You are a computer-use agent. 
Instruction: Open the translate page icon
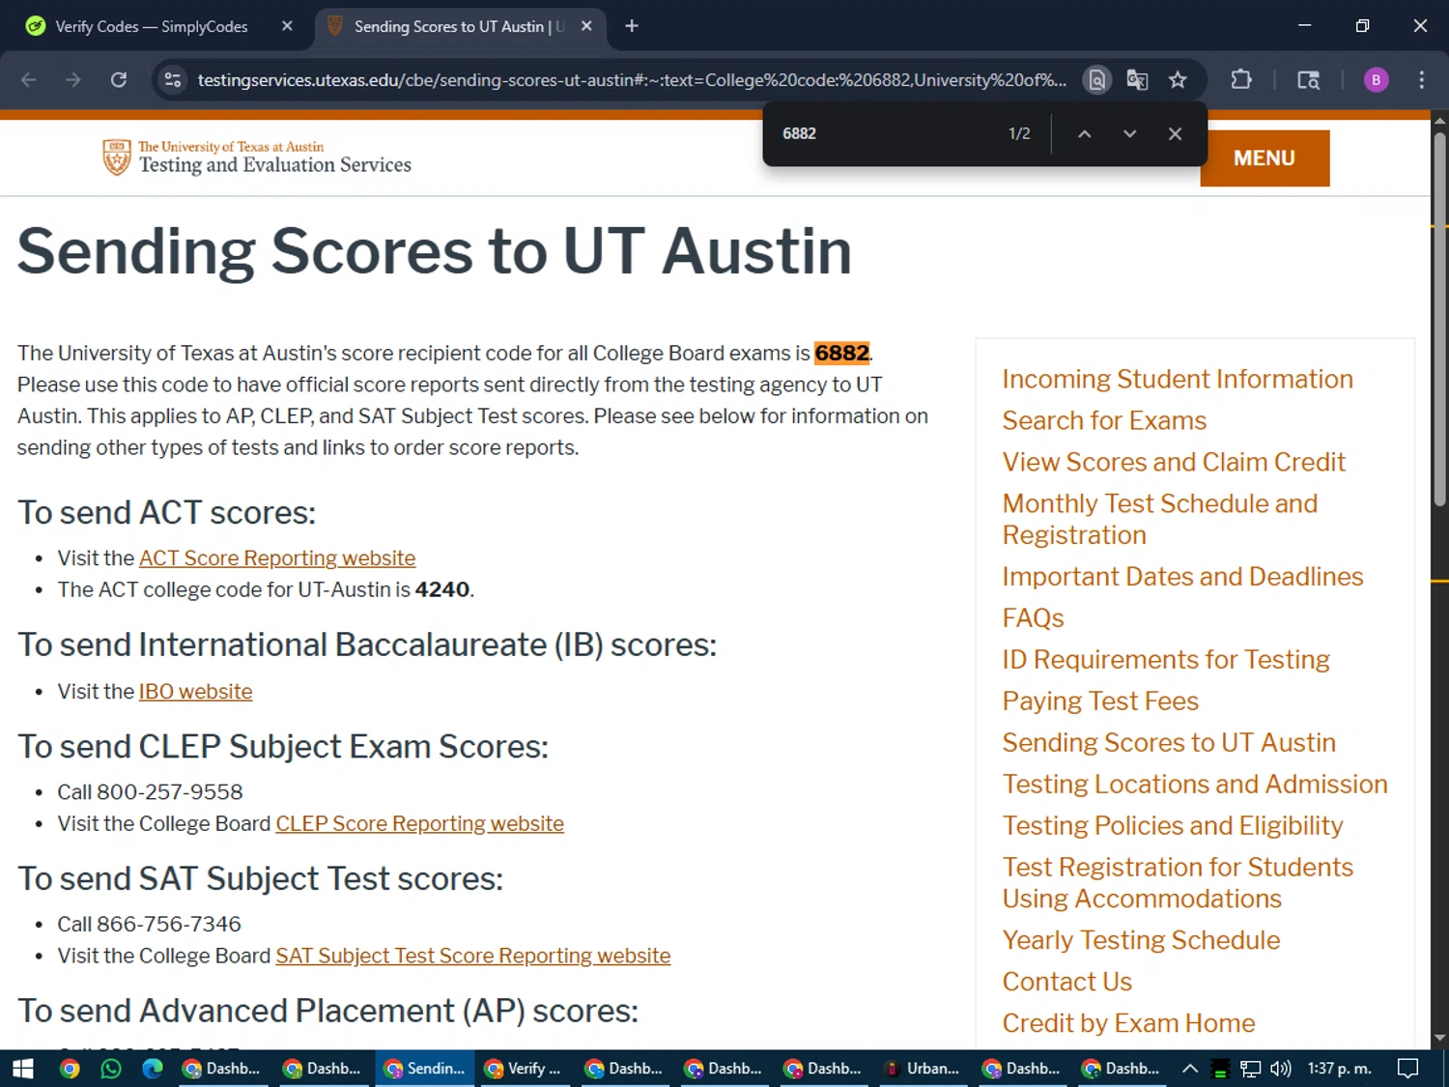point(1137,80)
